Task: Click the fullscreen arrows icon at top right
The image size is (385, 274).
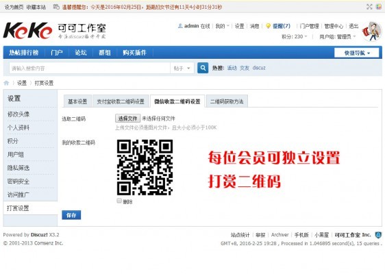Action: (x=369, y=7)
